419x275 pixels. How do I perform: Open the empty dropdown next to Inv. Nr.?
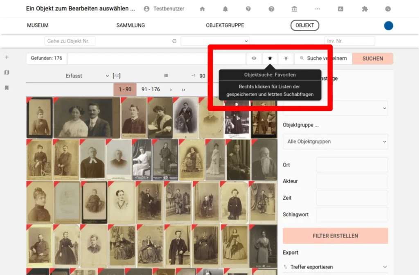pyautogui.click(x=215, y=41)
